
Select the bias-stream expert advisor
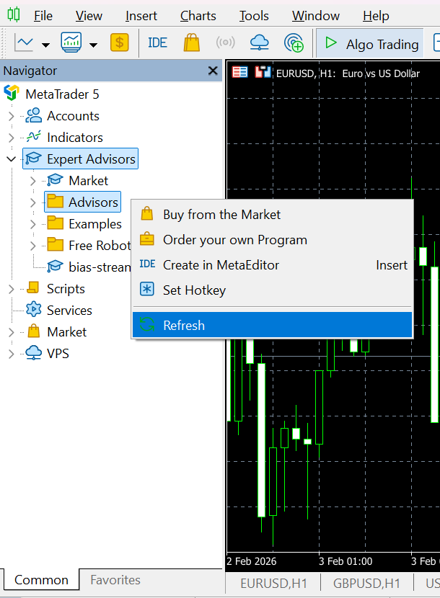click(100, 267)
